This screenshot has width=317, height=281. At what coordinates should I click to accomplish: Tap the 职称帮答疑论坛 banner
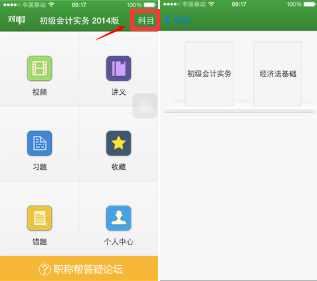click(79, 269)
